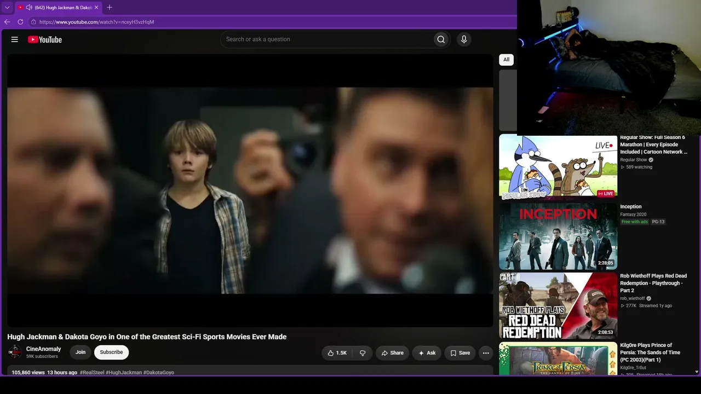The image size is (701, 394).
Task: Open the Regular Show marathon thumbnail
Action: (558, 167)
